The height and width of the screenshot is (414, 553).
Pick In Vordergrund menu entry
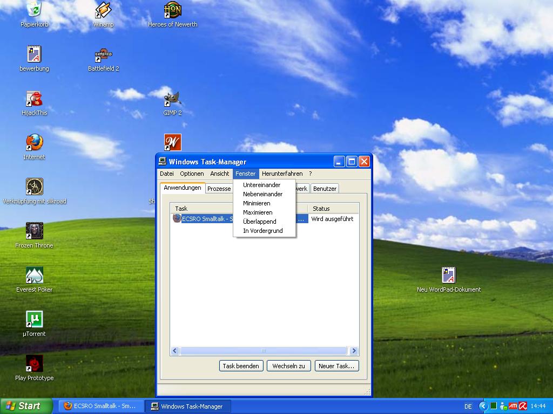pyautogui.click(x=262, y=231)
